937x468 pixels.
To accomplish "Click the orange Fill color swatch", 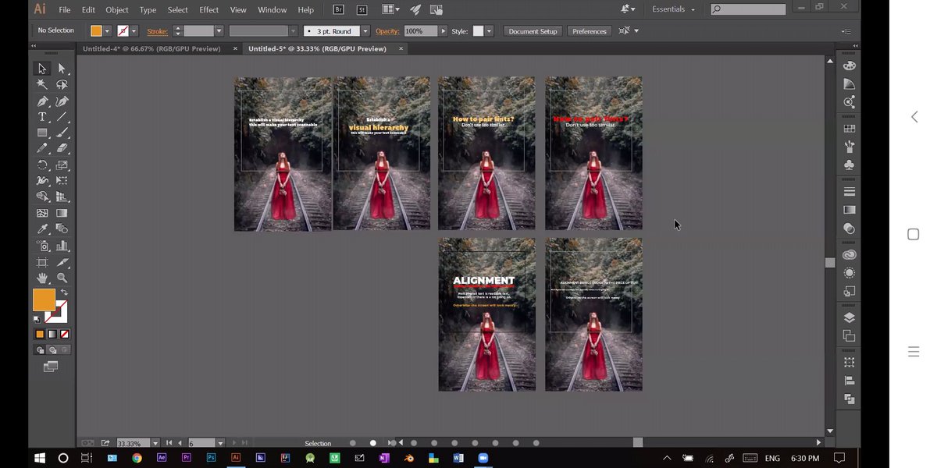I will (x=44, y=300).
